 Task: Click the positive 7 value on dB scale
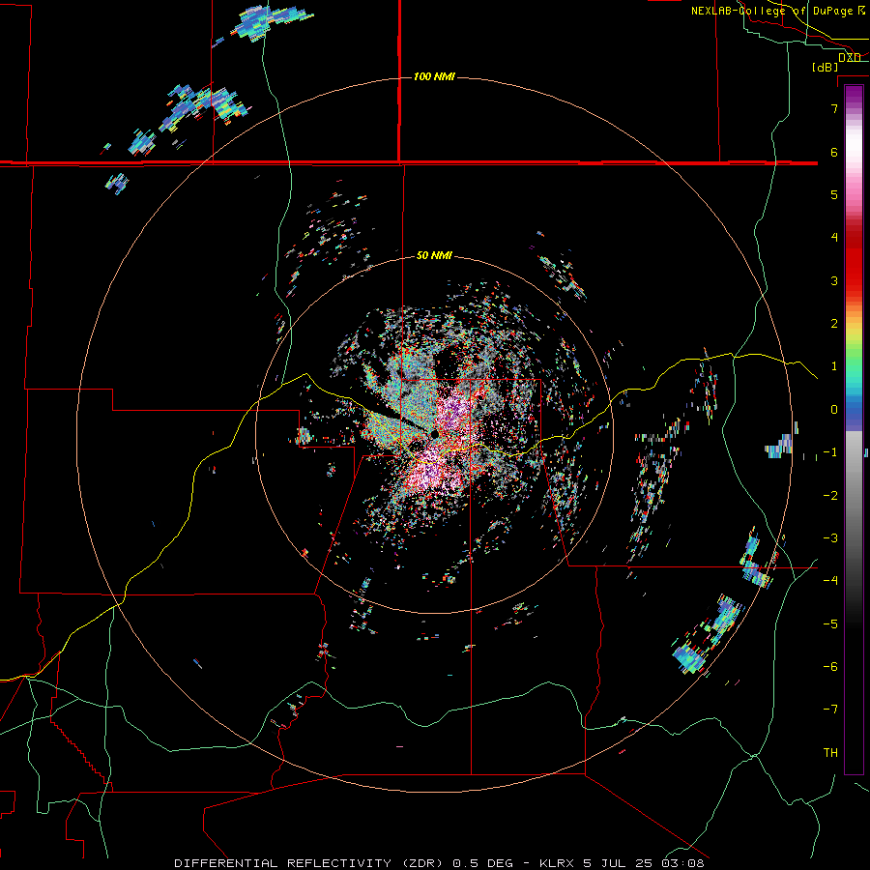(x=834, y=108)
